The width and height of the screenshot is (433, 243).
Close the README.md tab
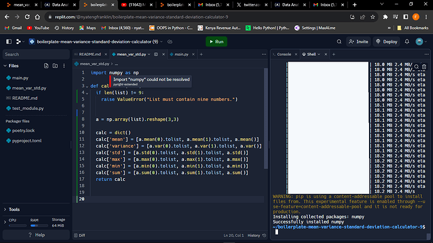pos(105,55)
